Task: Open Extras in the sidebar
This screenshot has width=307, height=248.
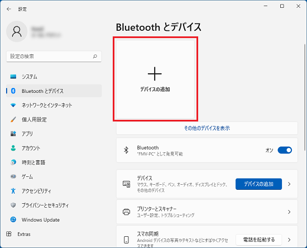Action: click(x=54, y=234)
